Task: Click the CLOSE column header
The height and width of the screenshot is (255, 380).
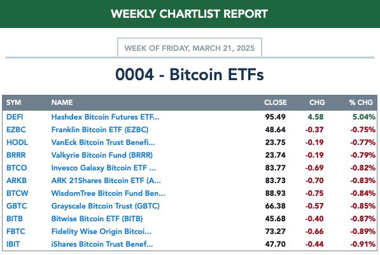Action: coord(276,102)
